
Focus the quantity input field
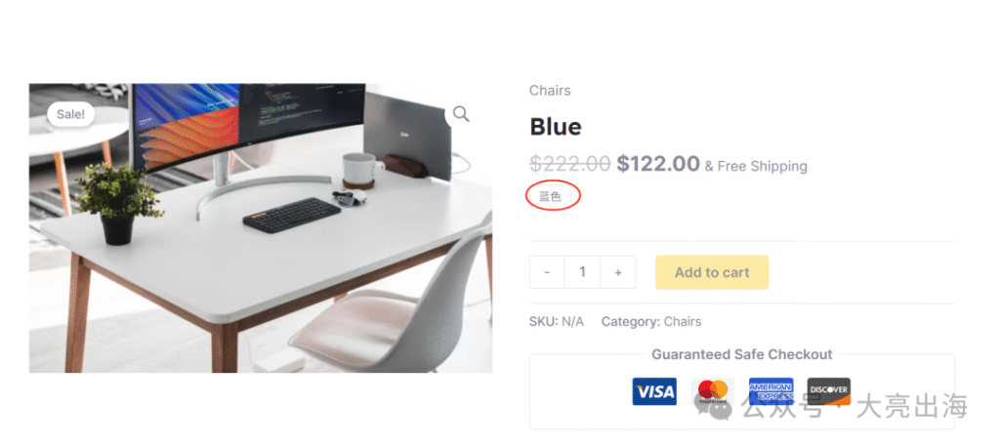[582, 272]
